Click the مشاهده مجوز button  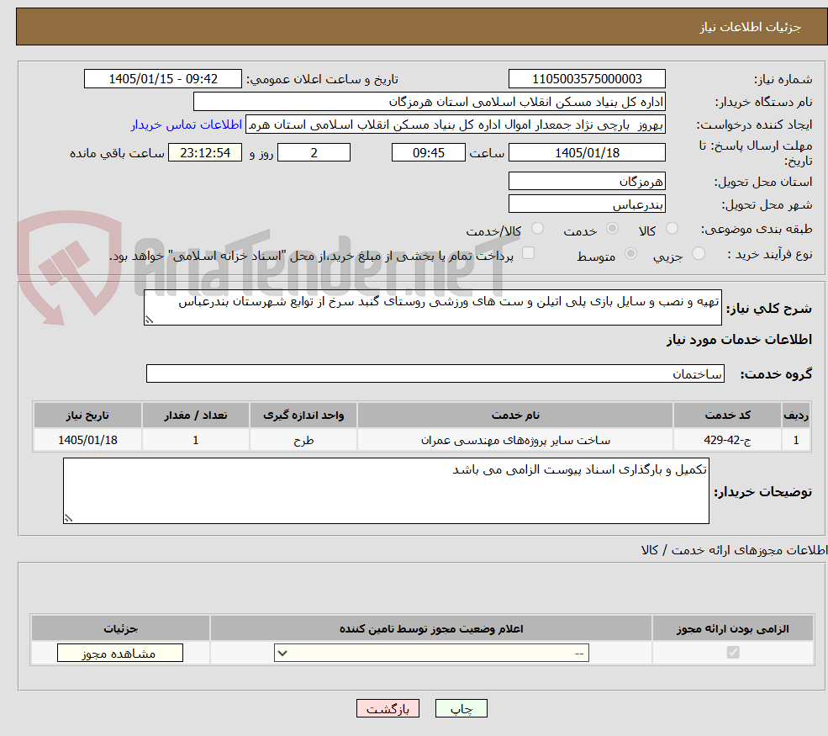pyautogui.click(x=120, y=653)
